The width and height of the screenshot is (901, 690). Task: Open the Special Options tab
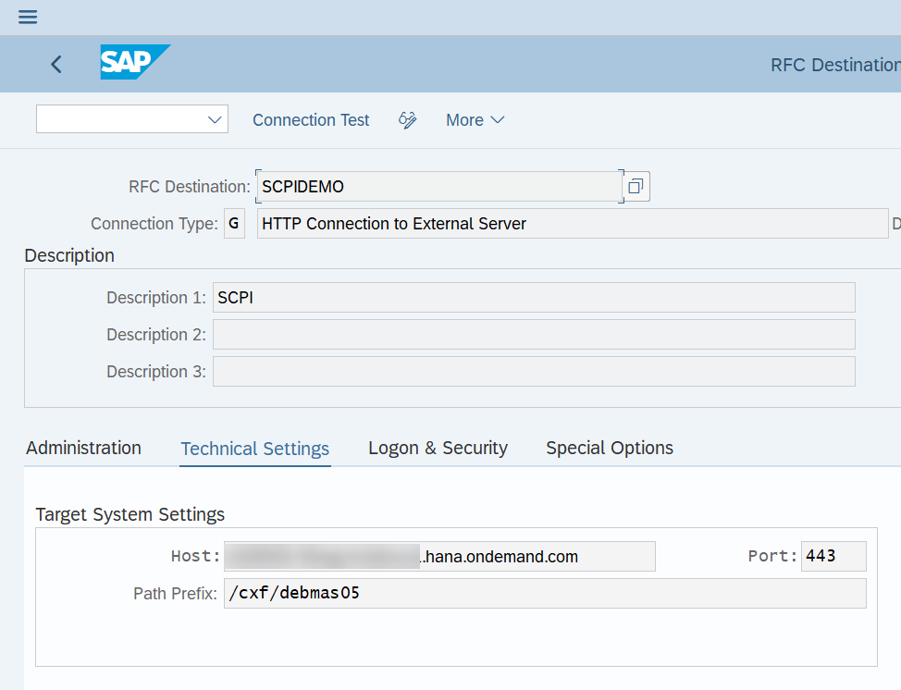(610, 448)
